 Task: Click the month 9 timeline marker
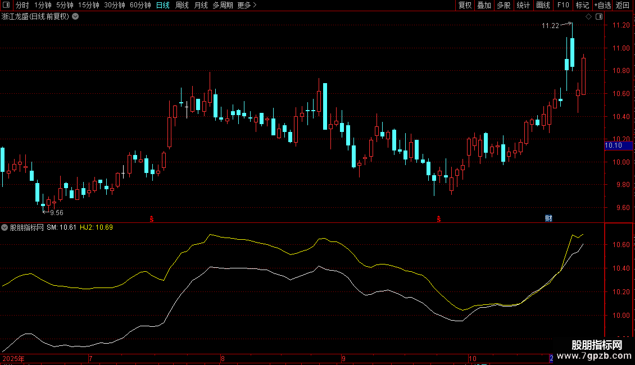(x=343, y=358)
